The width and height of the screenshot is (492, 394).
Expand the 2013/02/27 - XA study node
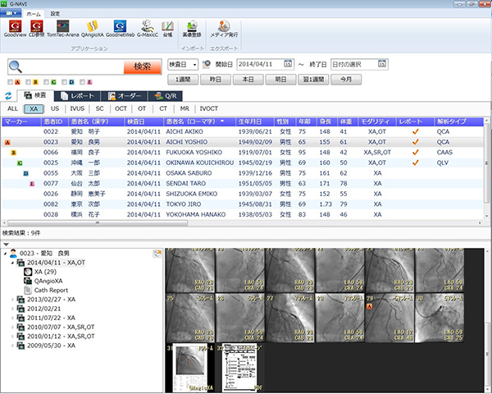12,300
